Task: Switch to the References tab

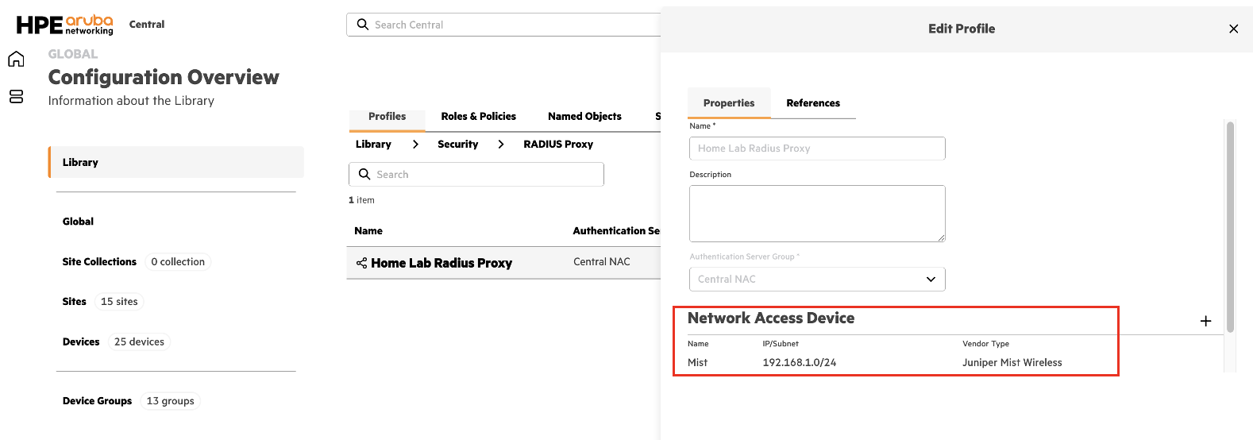Action: click(813, 103)
